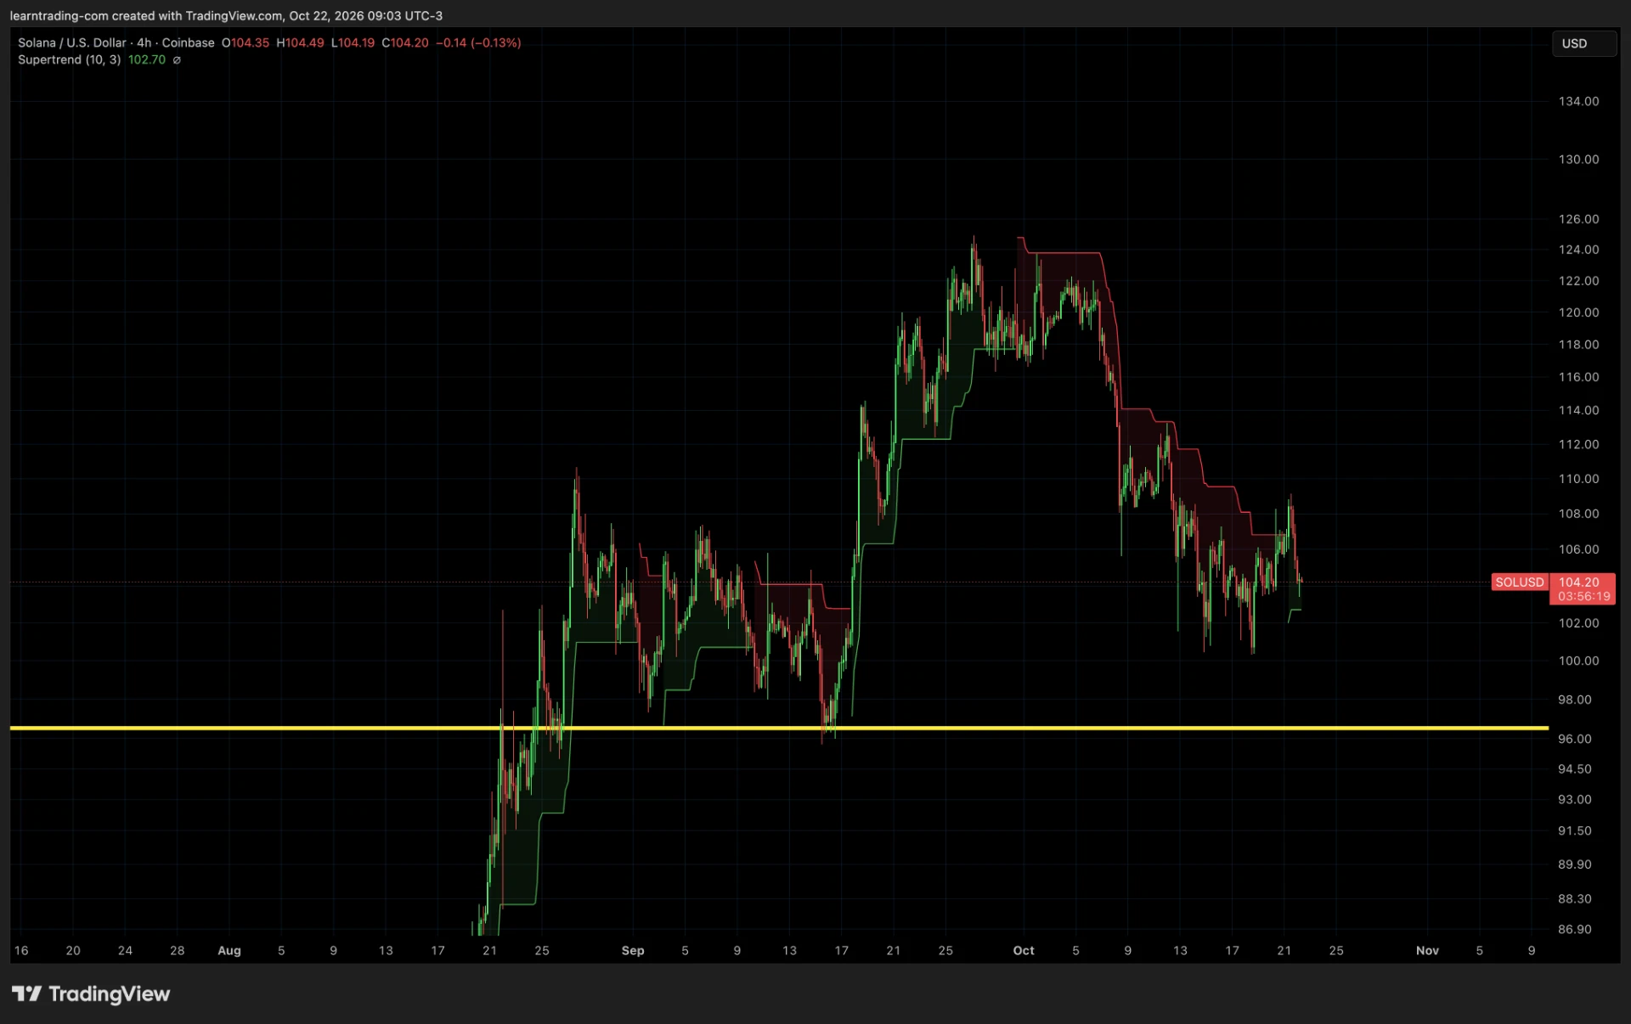The width and height of the screenshot is (1631, 1024).
Task: Select the Solana / U.S. Dollar symbol title
Action: (72, 42)
